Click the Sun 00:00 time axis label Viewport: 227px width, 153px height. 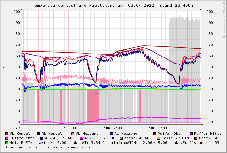tap(23, 128)
